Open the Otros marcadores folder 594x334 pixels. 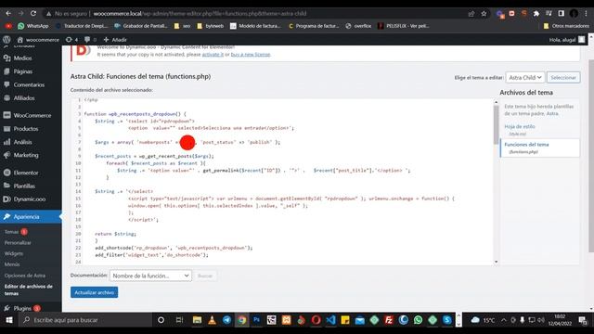pyautogui.click(x=566, y=26)
